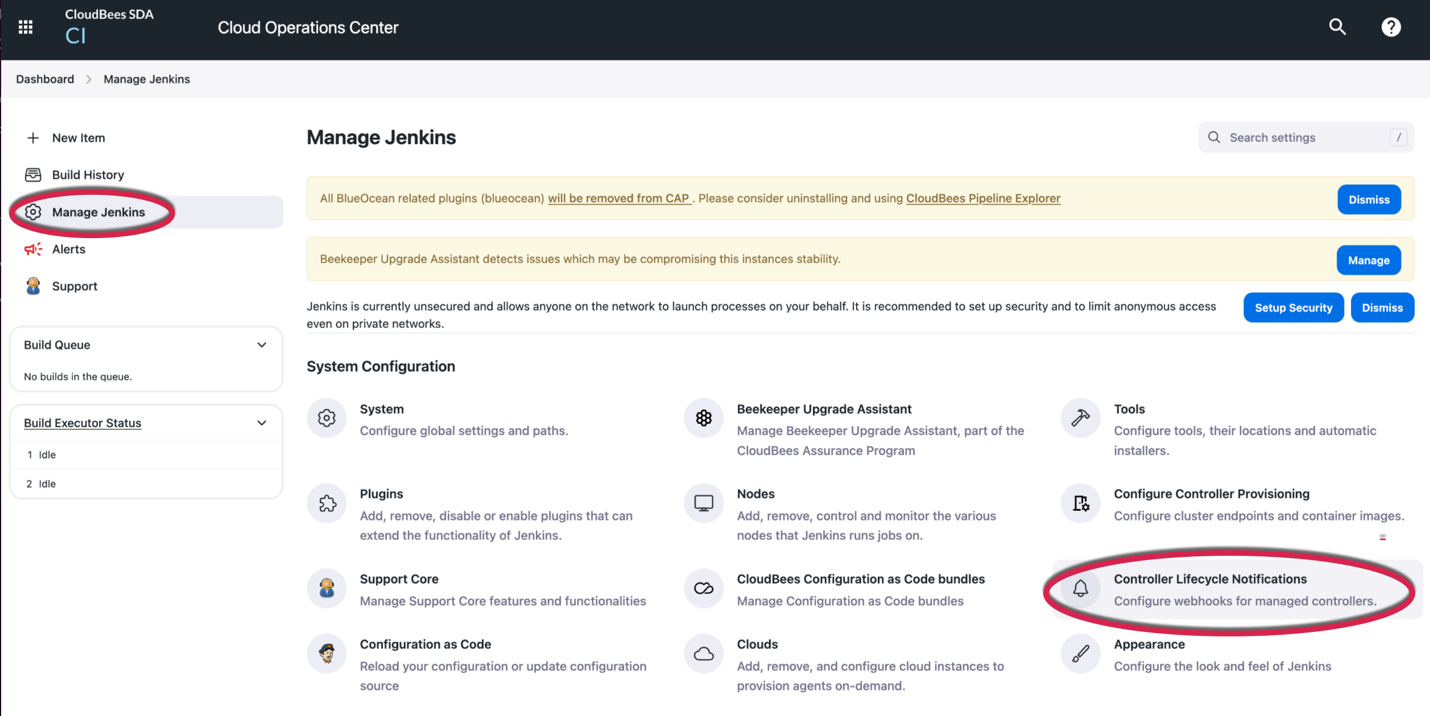1430x716 pixels.
Task: Open the header search magnifier icon
Action: (x=1337, y=27)
